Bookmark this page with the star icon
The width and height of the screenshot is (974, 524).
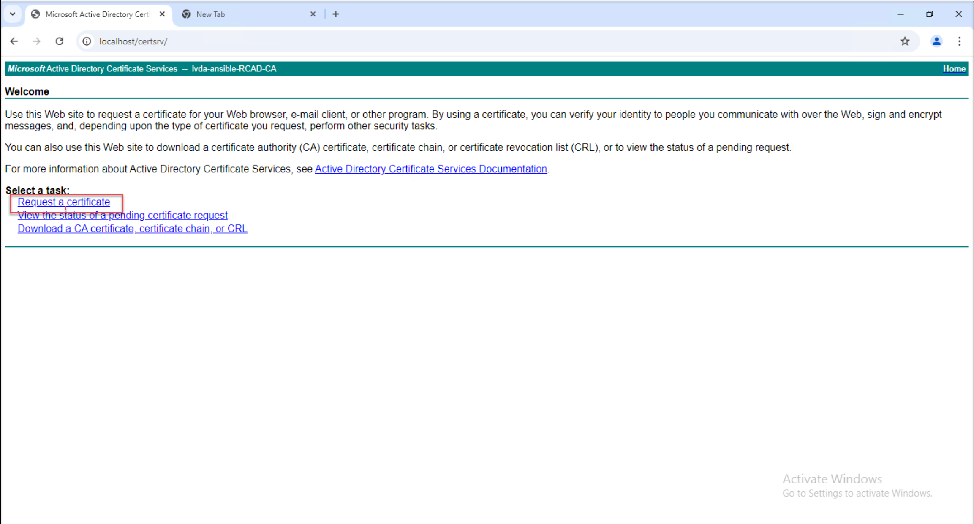tap(905, 41)
